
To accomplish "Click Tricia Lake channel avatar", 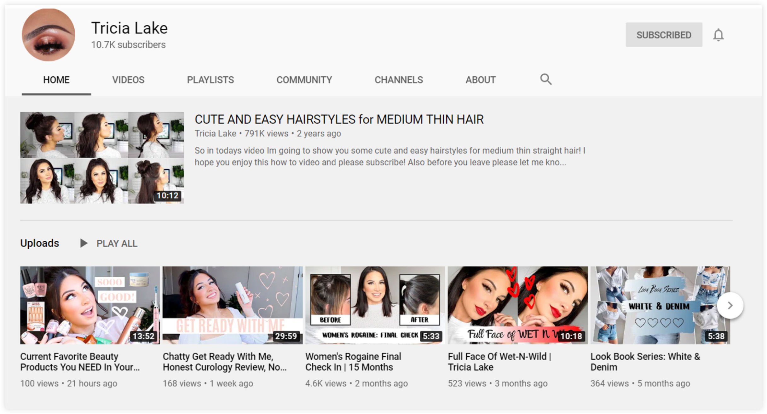I will (x=48, y=35).
